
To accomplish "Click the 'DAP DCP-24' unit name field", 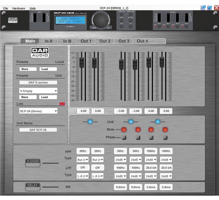I will pos(38,130).
